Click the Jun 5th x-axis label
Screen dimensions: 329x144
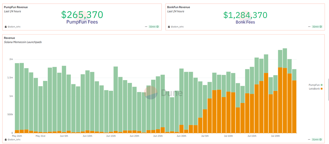click(64, 136)
